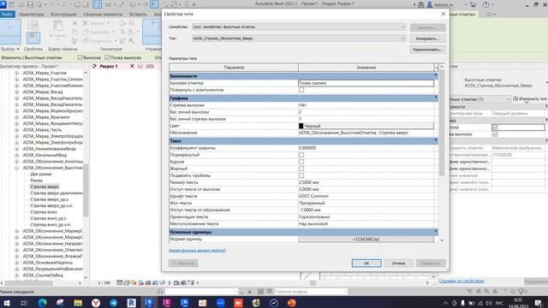Image resolution: width=548 pixels, height=308 pixels.
Task: Switch to the Сборные элементы ribbon tab
Action: [x=103, y=15]
